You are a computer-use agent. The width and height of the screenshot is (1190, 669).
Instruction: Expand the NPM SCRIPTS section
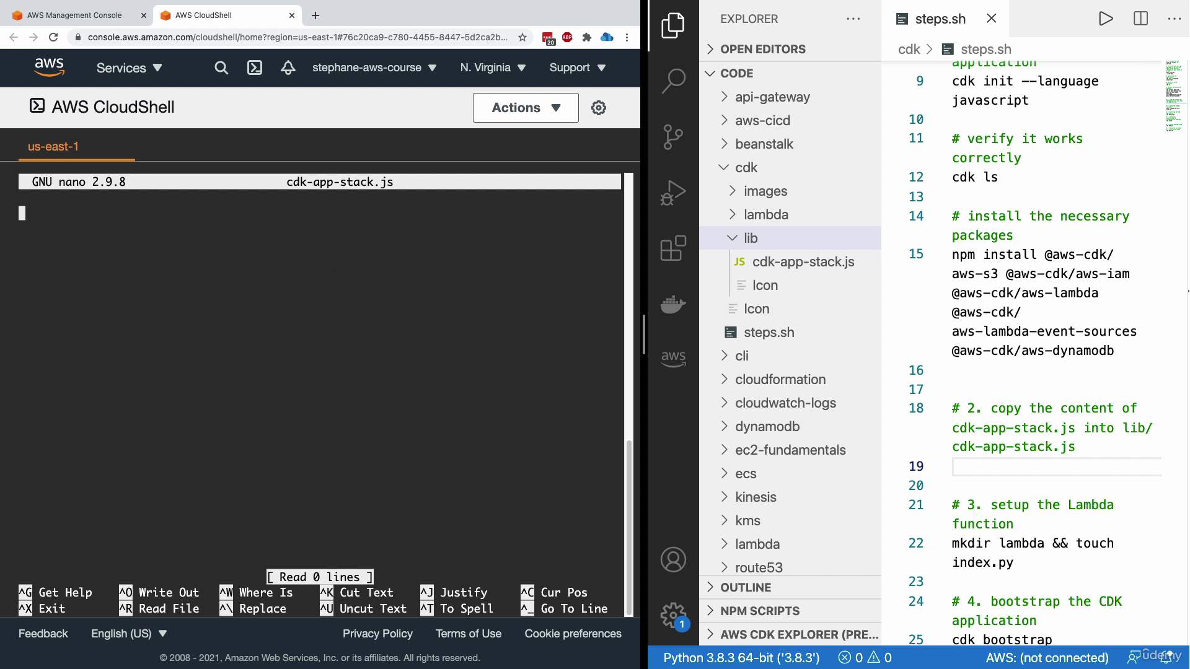coord(790,611)
